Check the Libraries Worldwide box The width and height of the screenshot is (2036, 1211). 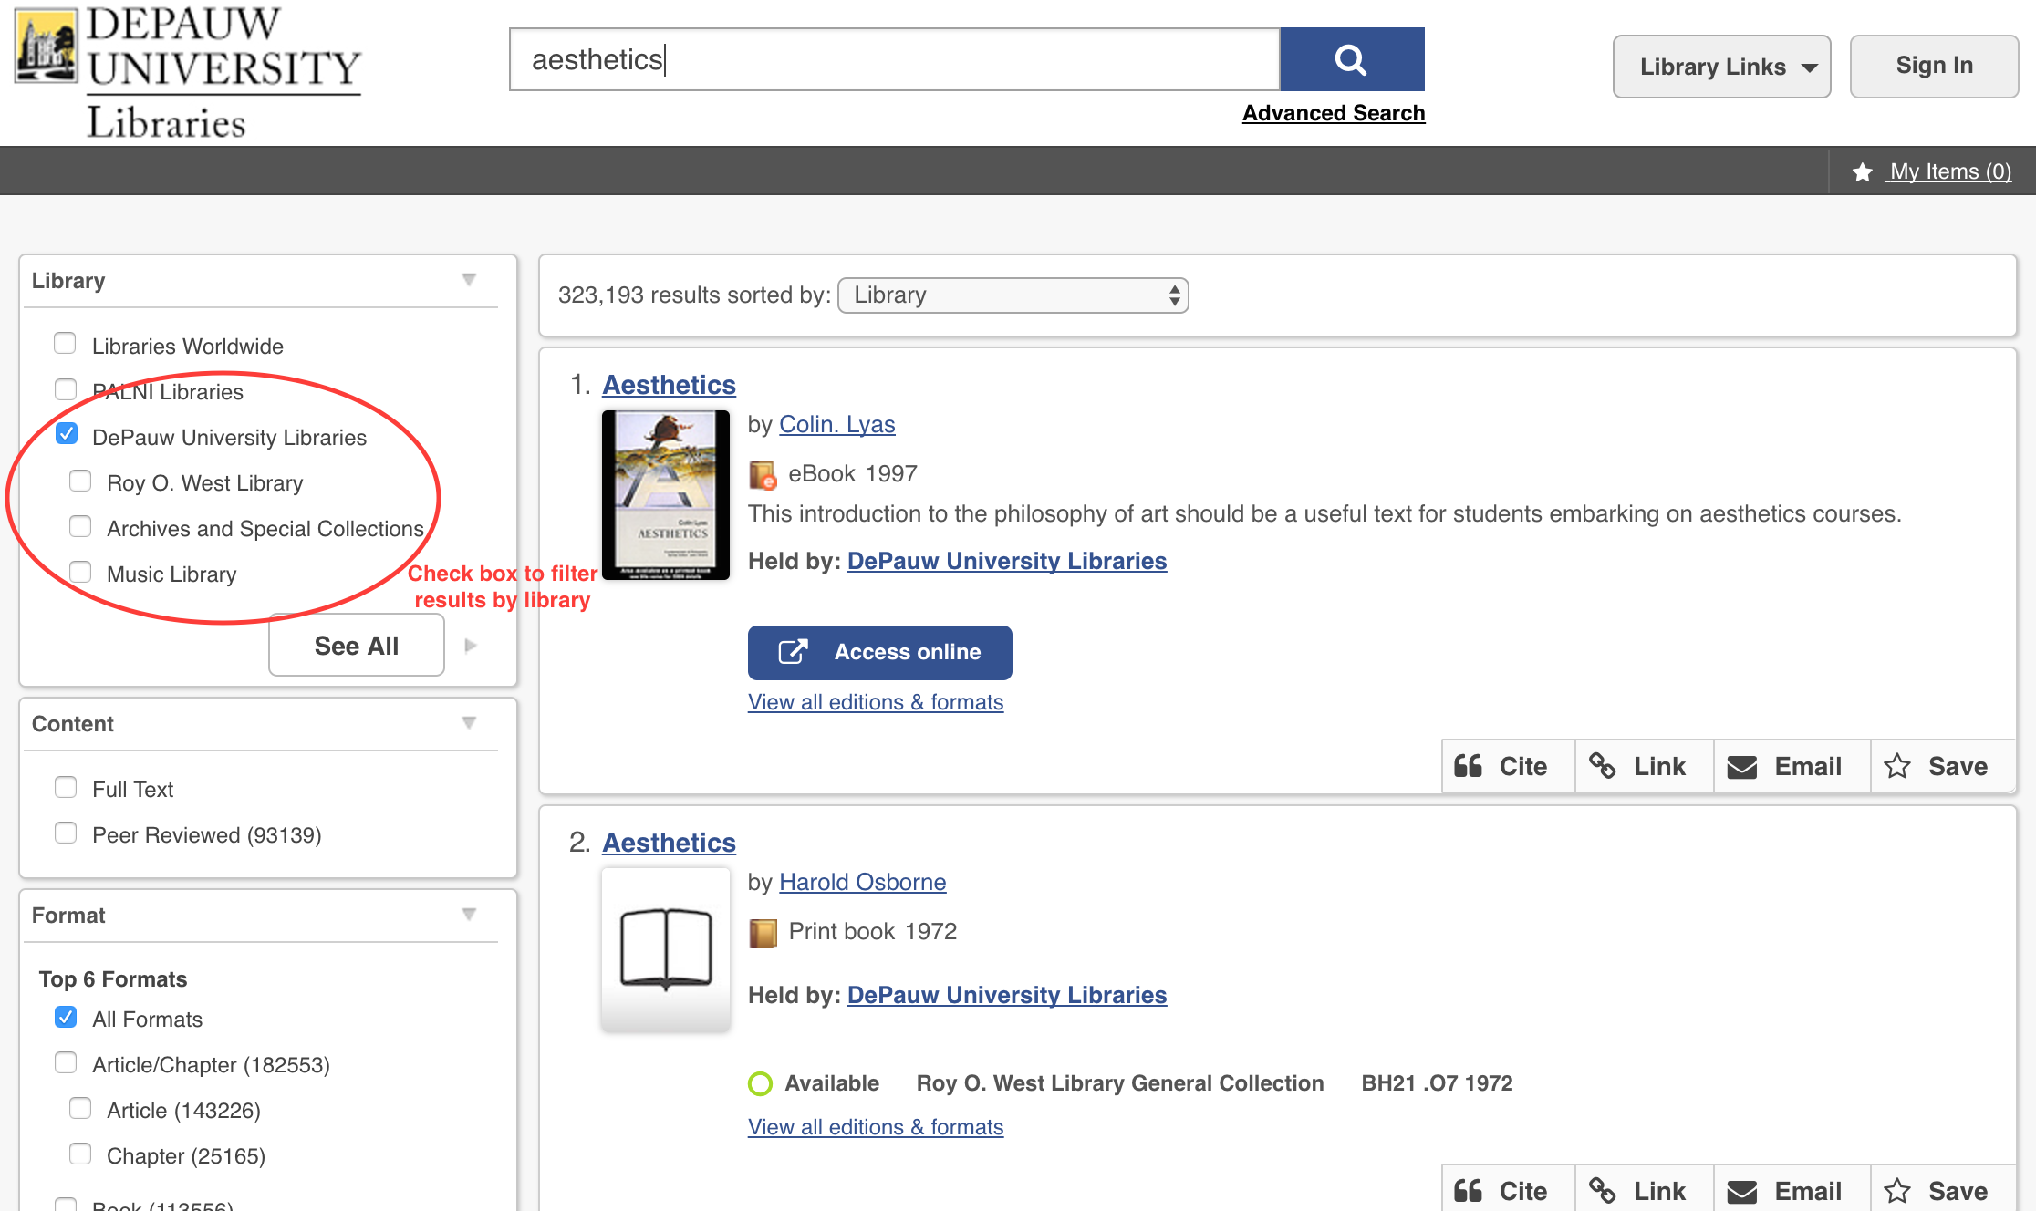click(x=65, y=344)
